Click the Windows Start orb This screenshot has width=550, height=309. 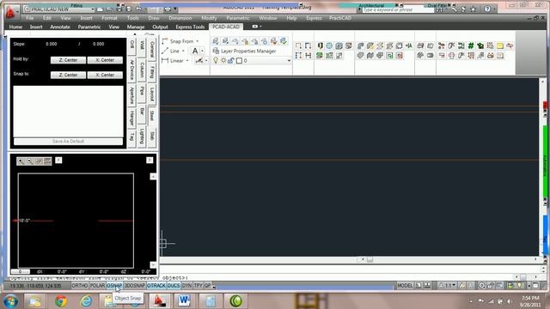[x=10, y=301]
